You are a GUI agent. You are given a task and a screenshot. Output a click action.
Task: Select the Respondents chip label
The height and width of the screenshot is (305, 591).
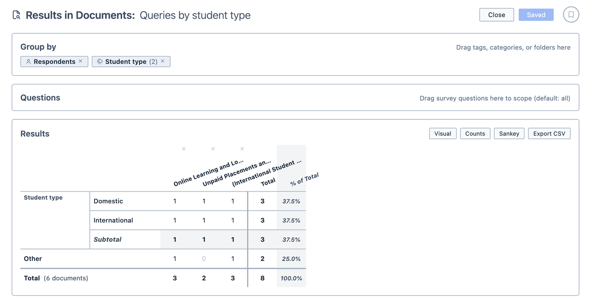click(54, 61)
